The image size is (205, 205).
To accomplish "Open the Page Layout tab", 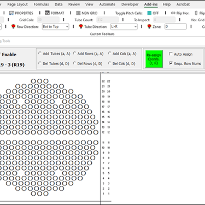I will click(x=17, y=4).
